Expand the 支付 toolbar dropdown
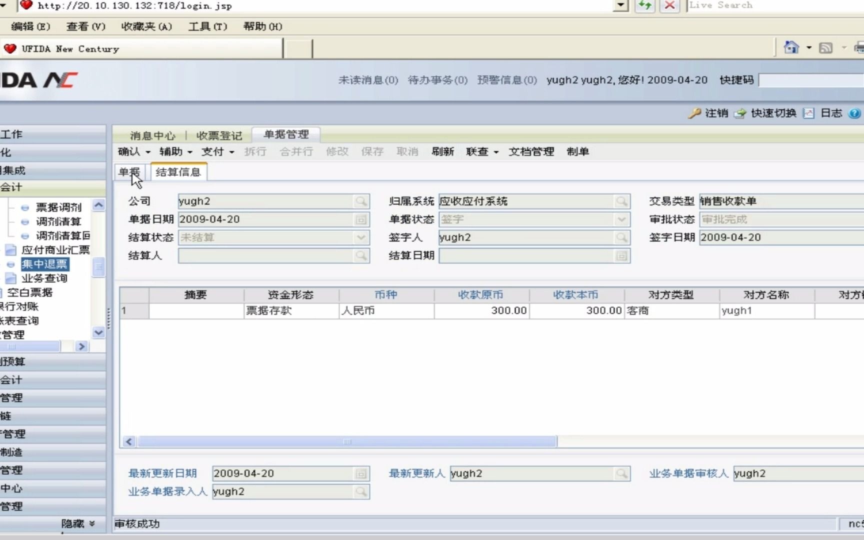864x540 pixels. pyautogui.click(x=232, y=152)
